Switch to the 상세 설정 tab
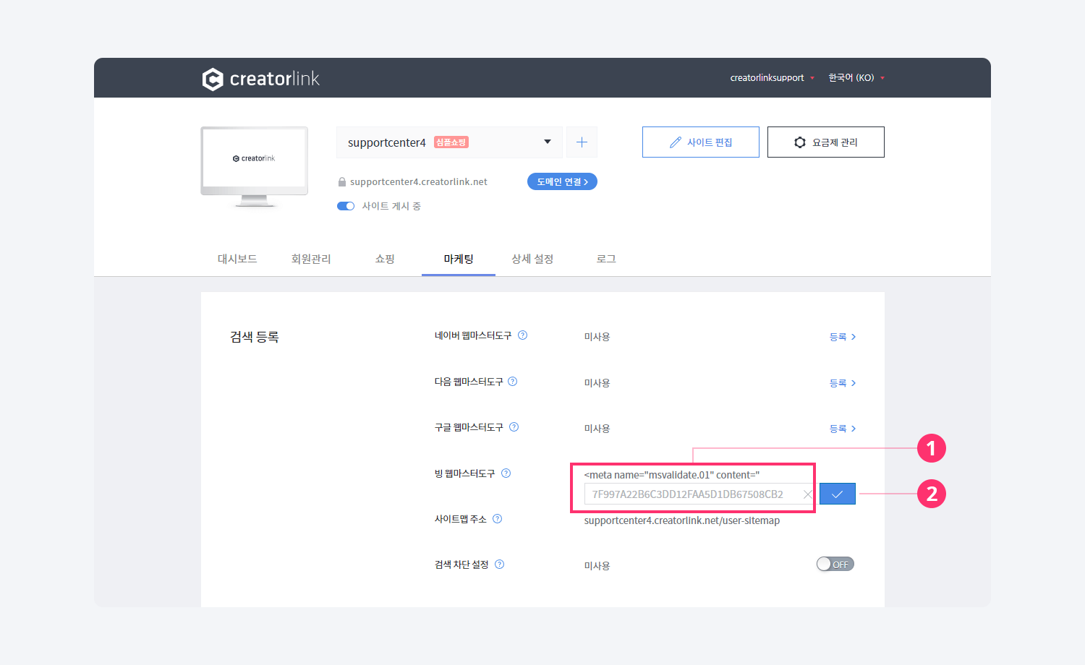Image resolution: width=1085 pixels, height=665 pixels. coord(532,259)
